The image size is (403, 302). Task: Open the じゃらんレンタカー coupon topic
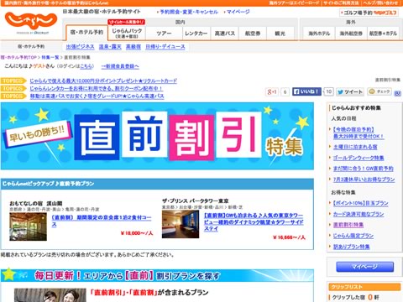pos(97,88)
